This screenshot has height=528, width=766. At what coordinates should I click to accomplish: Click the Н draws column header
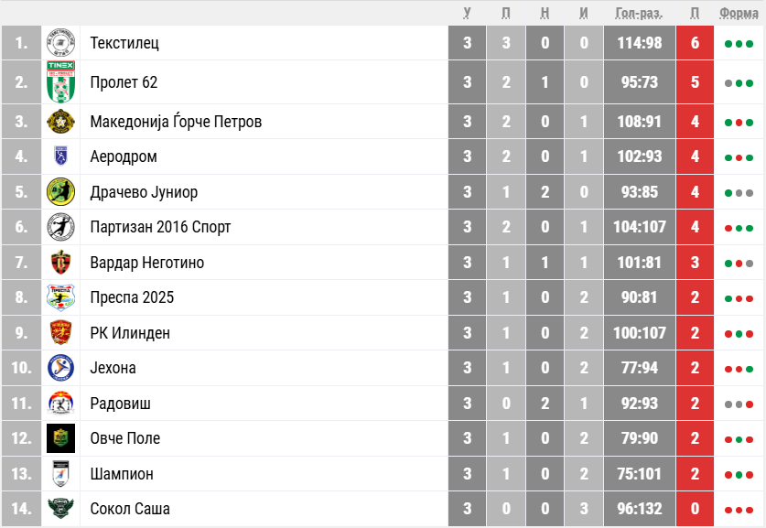click(x=545, y=13)
